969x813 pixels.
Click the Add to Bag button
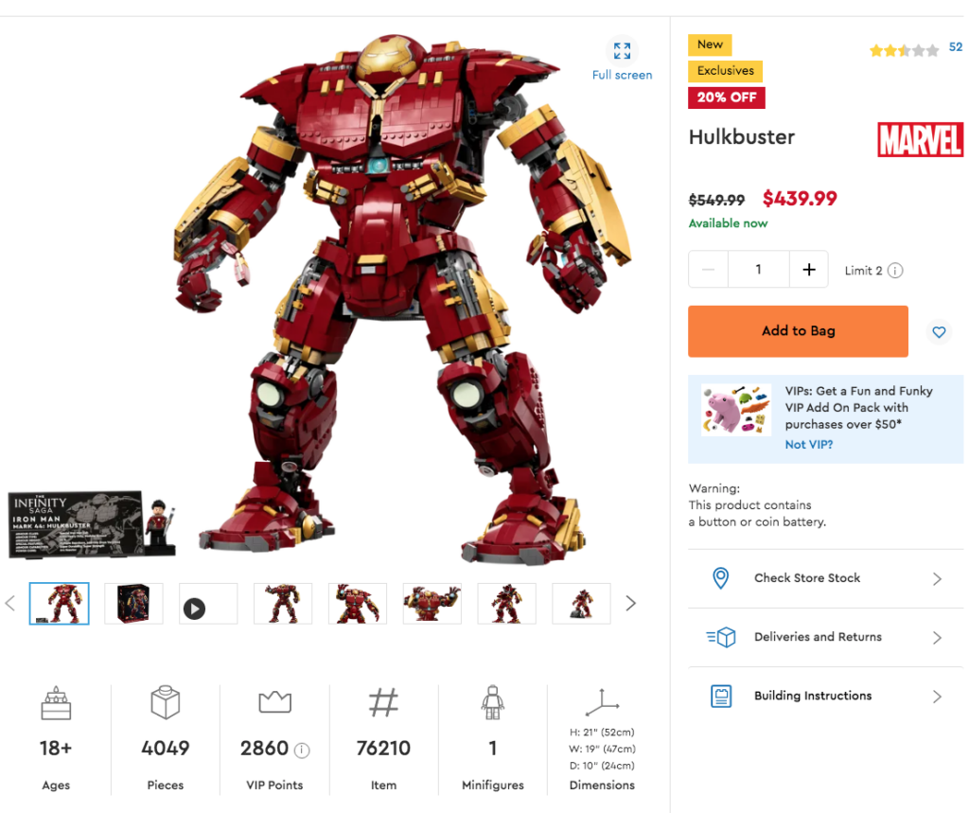click(x=798, y=331)
